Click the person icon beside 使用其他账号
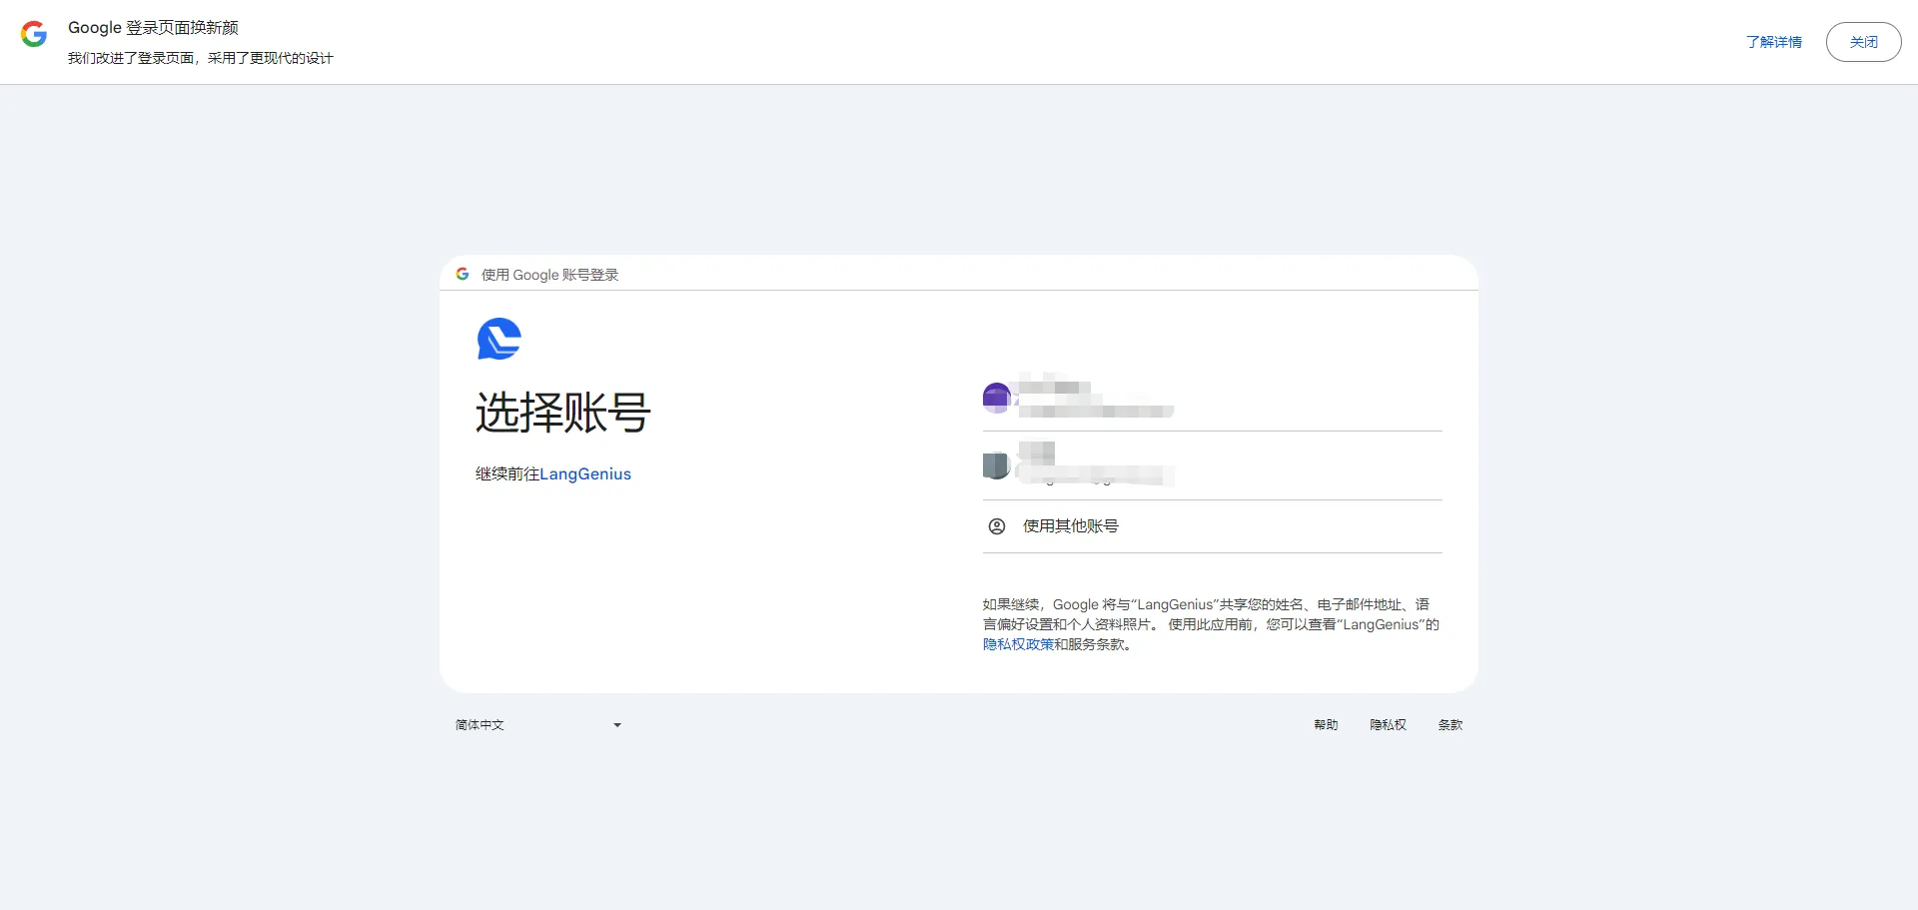Image resolution: width=1918 pixels, height=910 pixels. [x=996, y=526]
